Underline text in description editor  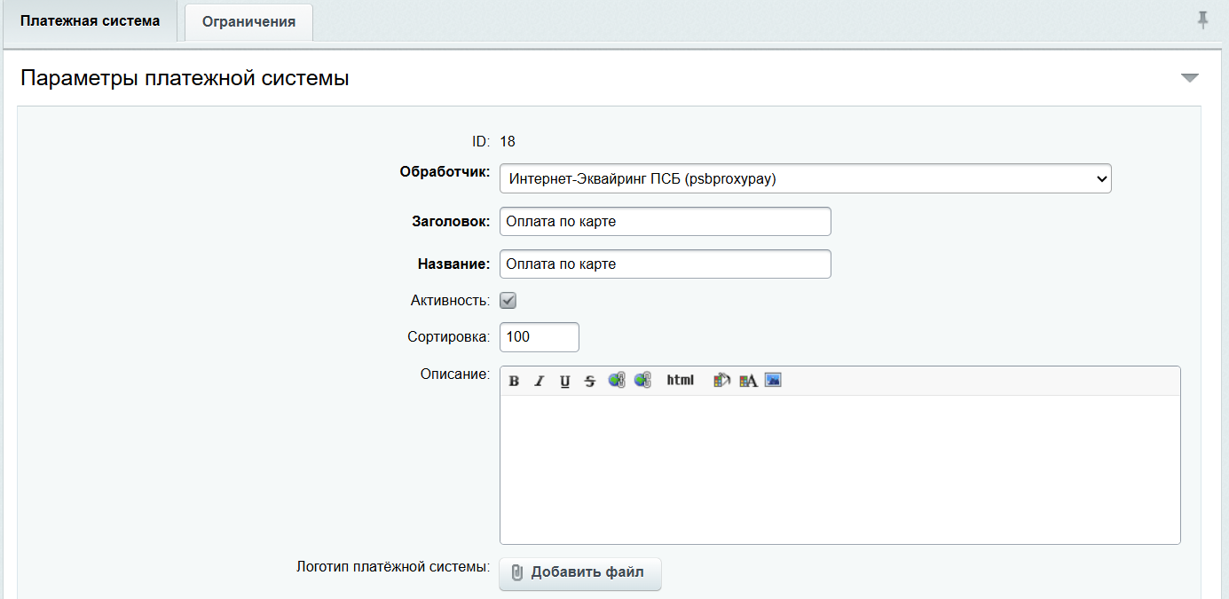(x=564, y=381)
